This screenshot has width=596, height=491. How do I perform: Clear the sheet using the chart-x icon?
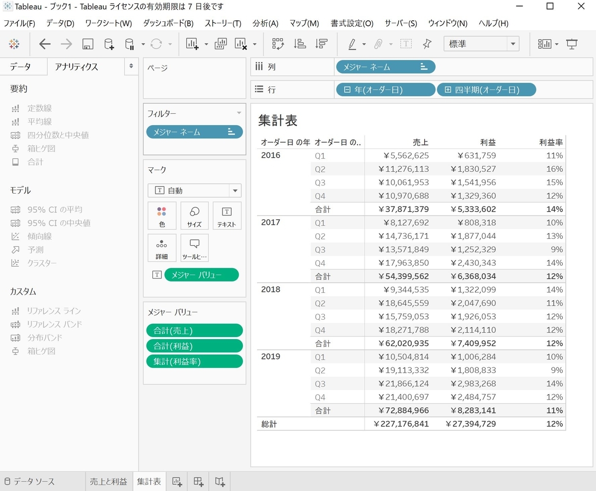pyautogui.click(x=241, y=44)
